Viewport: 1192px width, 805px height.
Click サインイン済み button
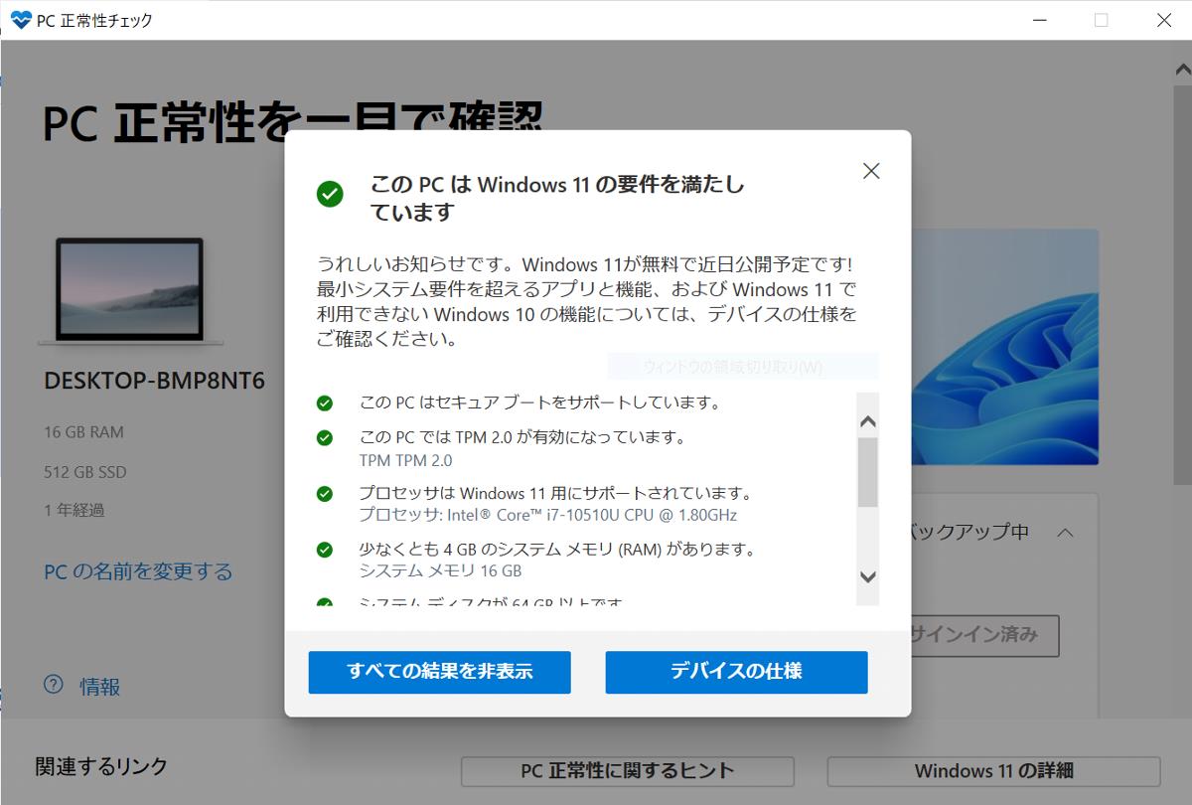tap(983, 635)
